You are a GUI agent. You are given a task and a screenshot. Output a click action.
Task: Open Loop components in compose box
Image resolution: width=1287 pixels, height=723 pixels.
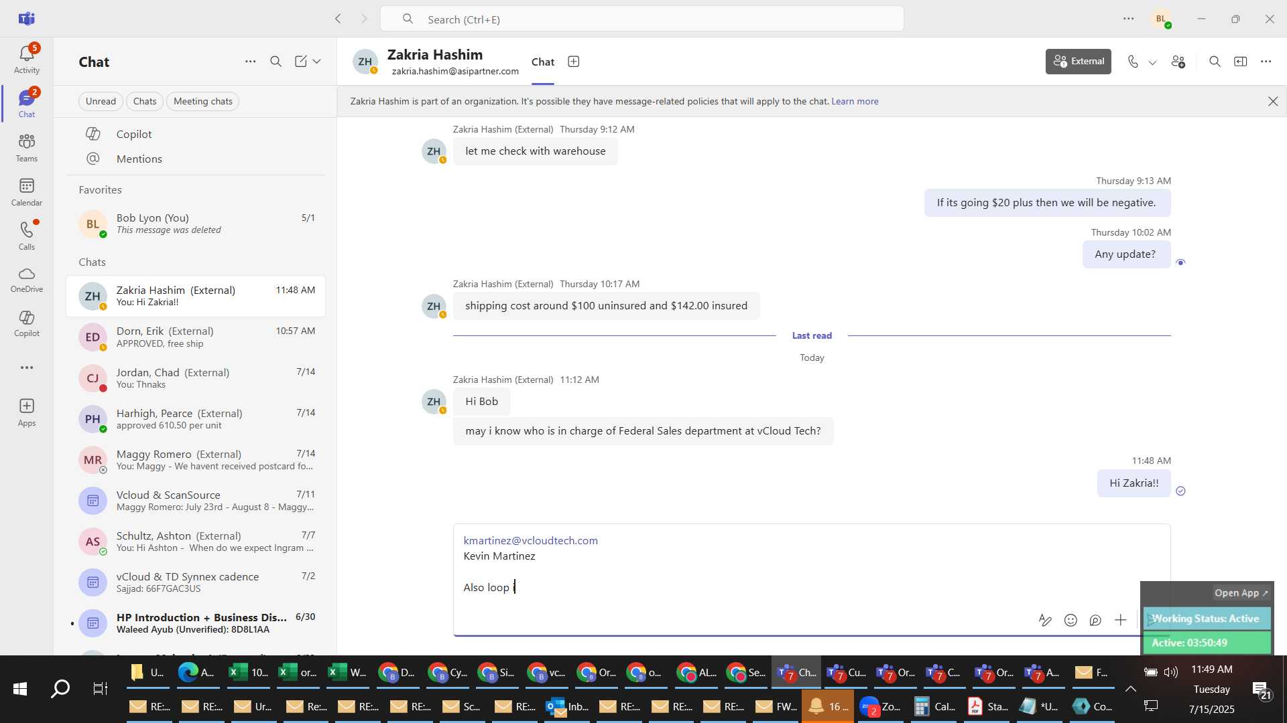pyautogui.click(x=1095, y=620)
